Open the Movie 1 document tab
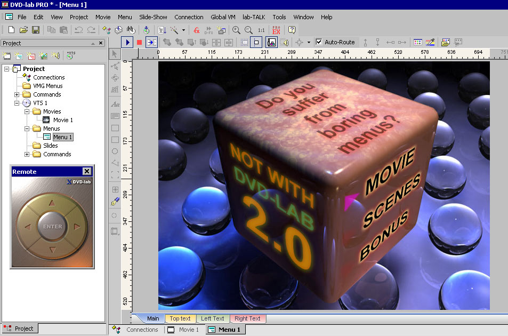The height and width of the screenshot is (336, 508). (183, 330)
